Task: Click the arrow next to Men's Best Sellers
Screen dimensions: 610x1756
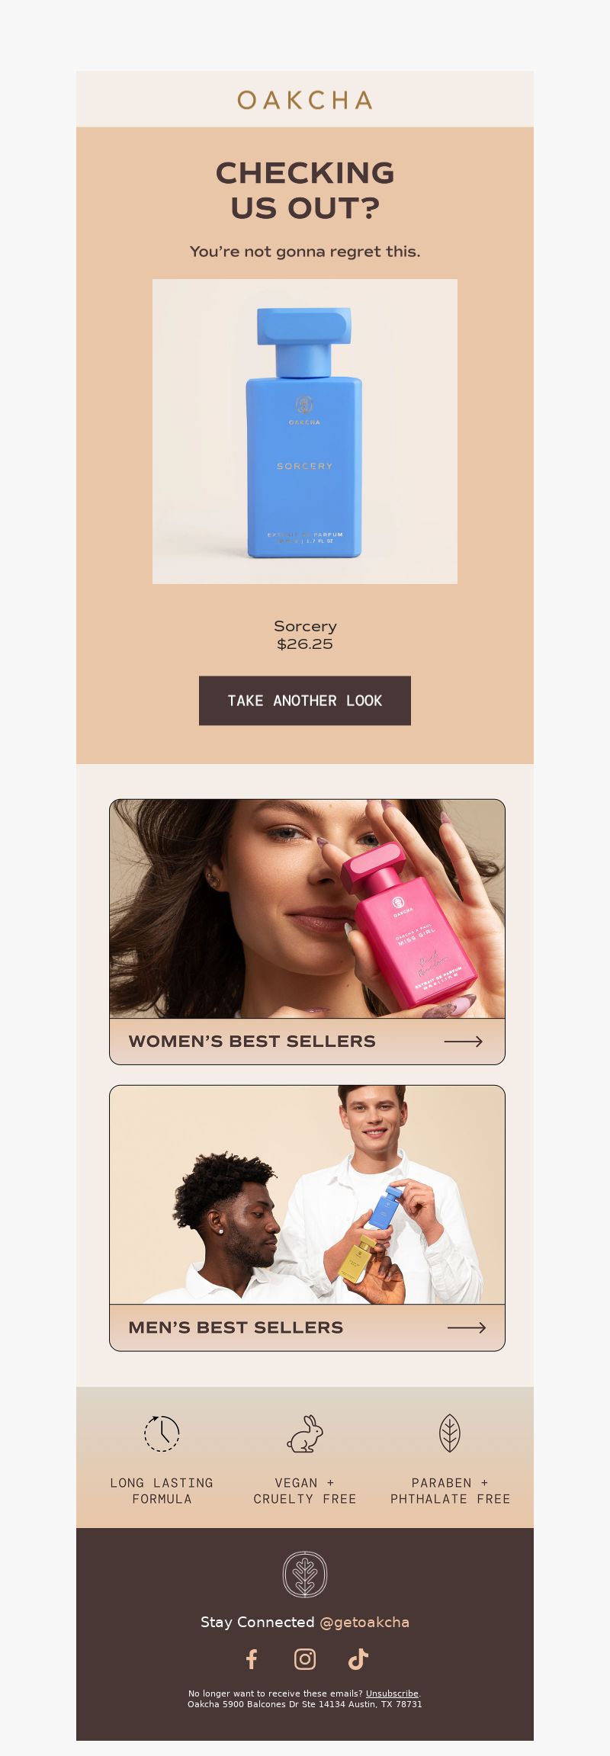Action: (x=467, y=1327)
